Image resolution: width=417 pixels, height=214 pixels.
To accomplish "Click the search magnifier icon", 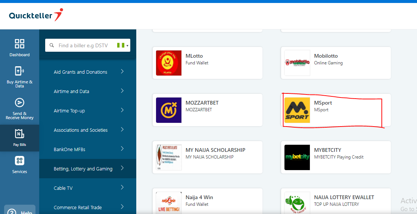I will [x=52, y=45].
